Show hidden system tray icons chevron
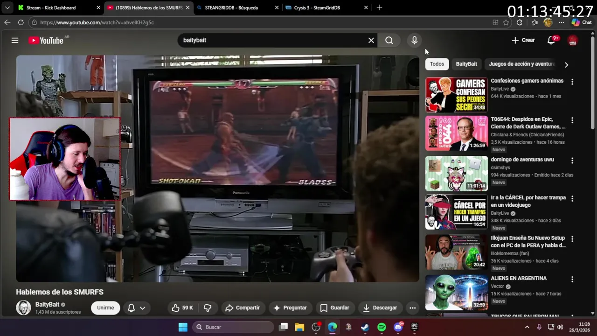Image resolution: width=597 pixels, height=336 pixels. click(527, 327)
